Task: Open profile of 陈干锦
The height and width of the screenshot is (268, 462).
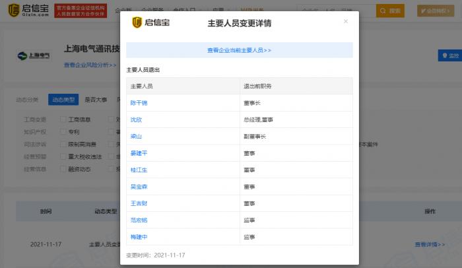Action: 139,104
